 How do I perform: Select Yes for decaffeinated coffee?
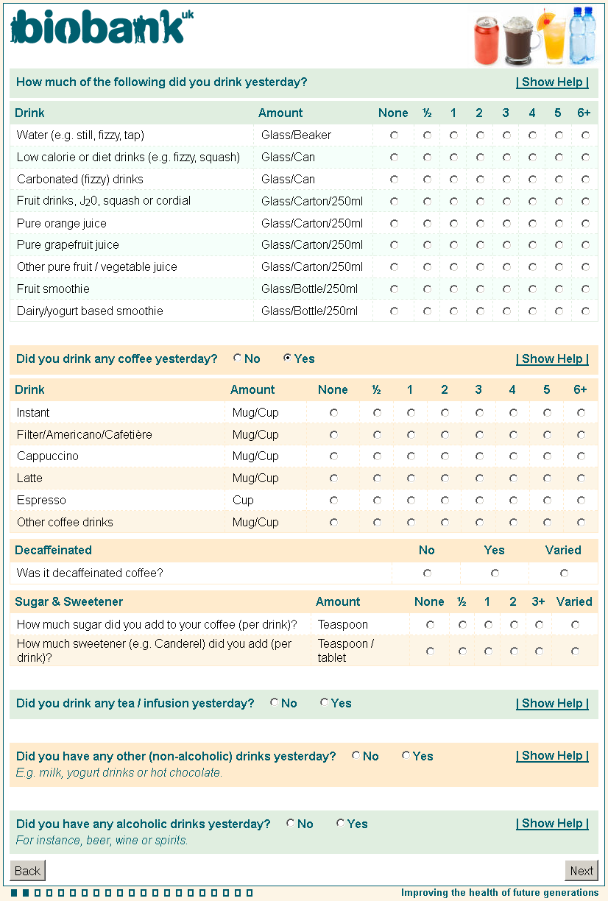tap(495, 573)
